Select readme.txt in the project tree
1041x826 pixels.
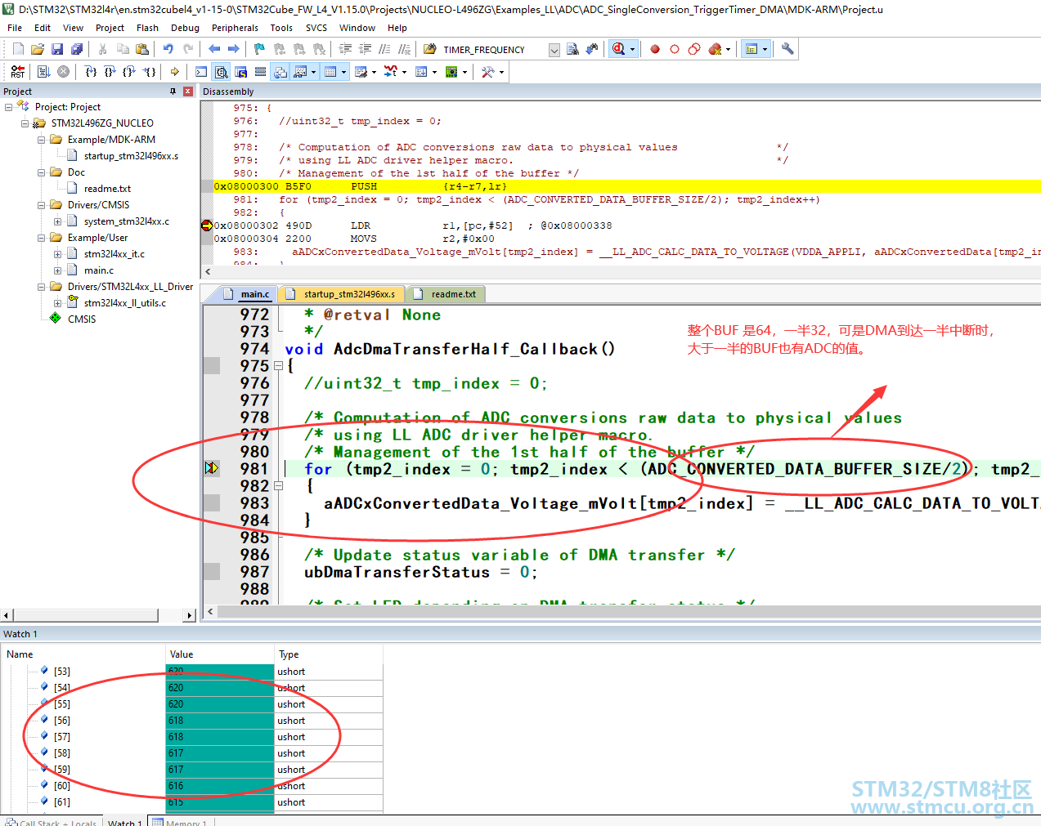pos(107,189)
